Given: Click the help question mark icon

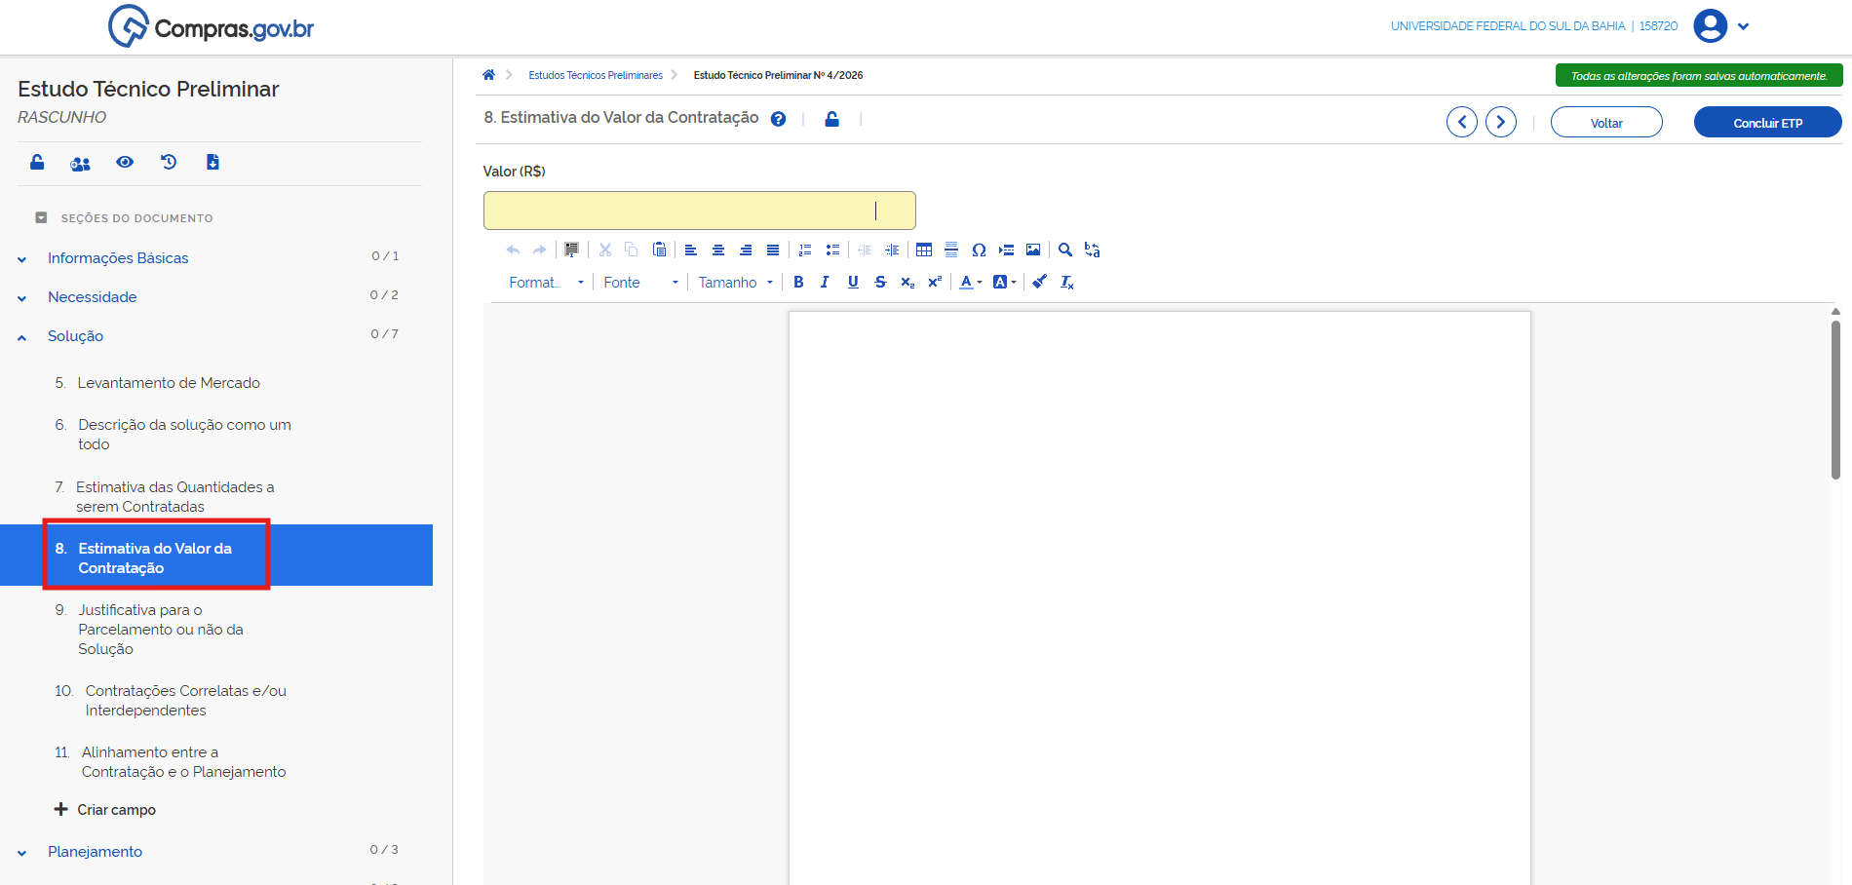Looking at the screenshot, I should click(x=778, y=119).
